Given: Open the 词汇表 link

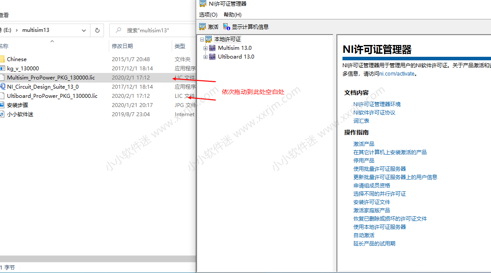Looking at the screenshot, I should 361,121.
